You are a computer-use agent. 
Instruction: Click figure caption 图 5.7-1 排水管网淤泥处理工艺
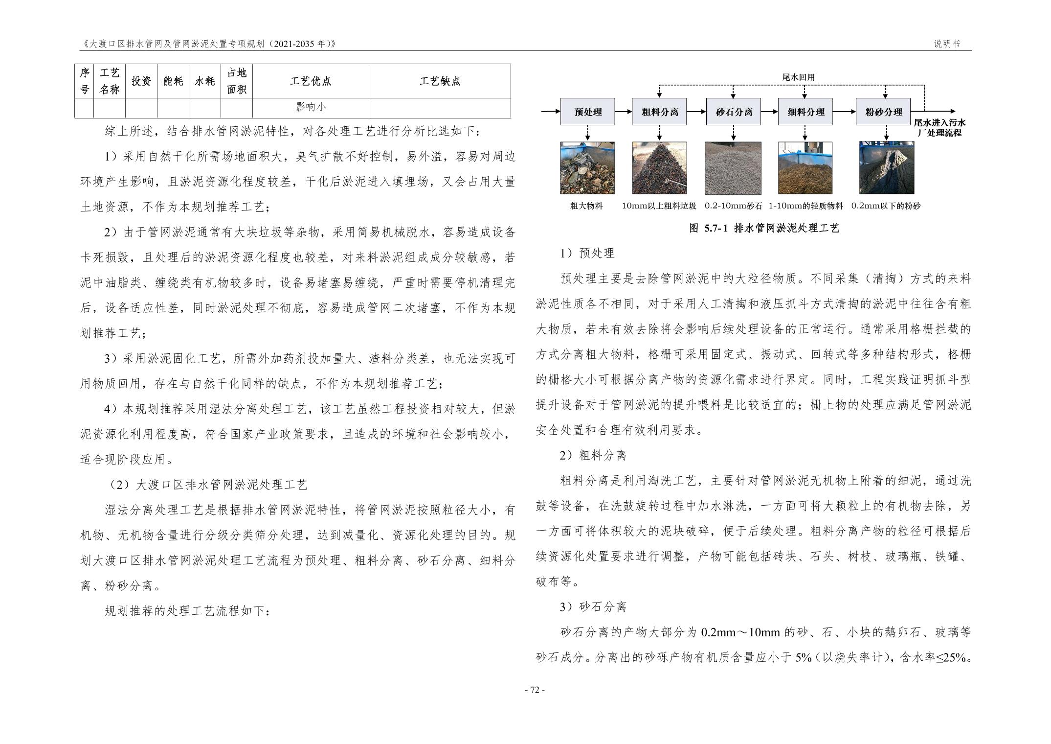click(764, 228)
